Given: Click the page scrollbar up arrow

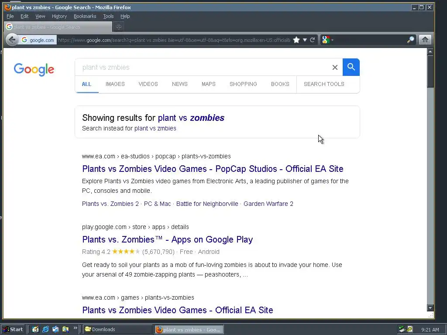Looking at the screenshot, I should click(x=430, y=51).
